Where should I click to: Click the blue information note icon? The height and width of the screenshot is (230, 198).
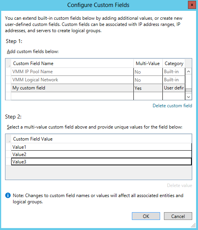[8, 196]
